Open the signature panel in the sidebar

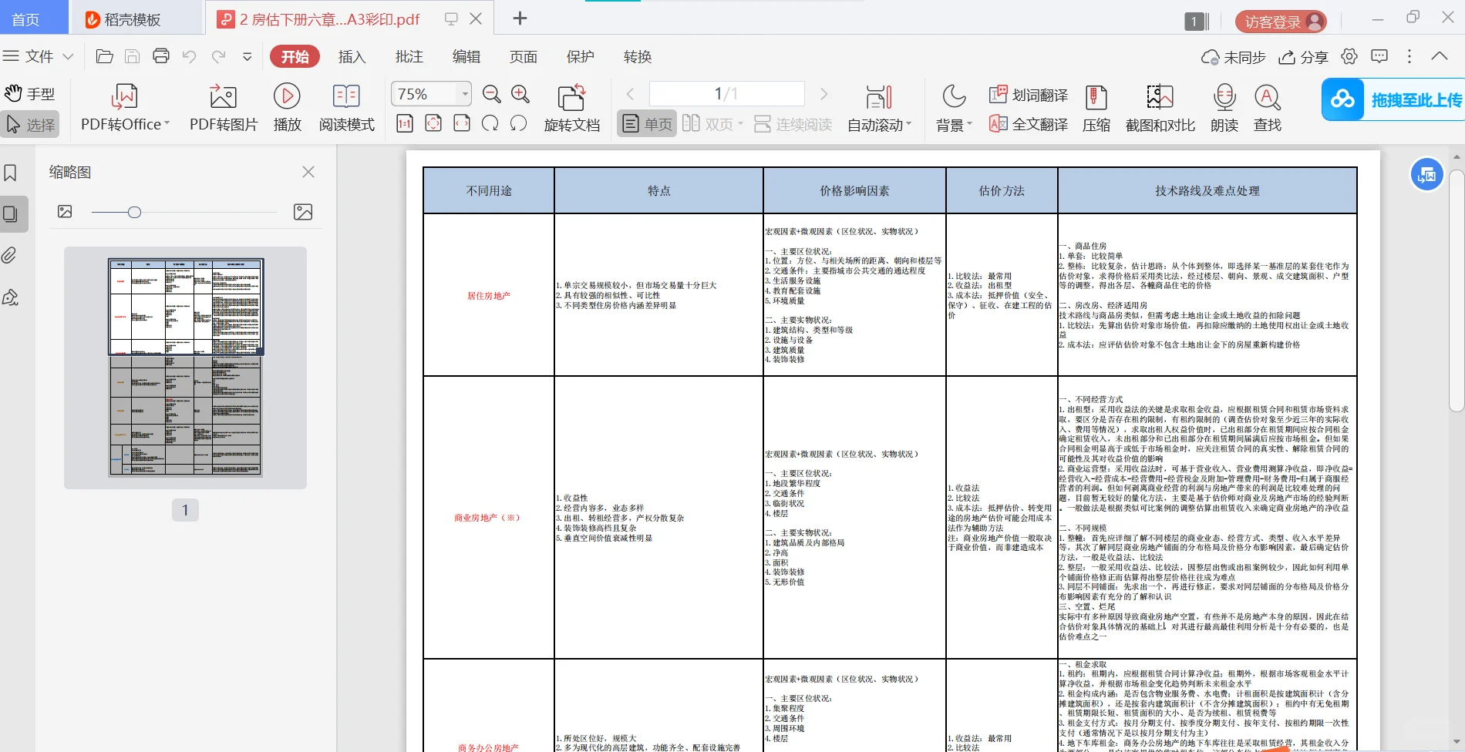(x=10, y=297)
